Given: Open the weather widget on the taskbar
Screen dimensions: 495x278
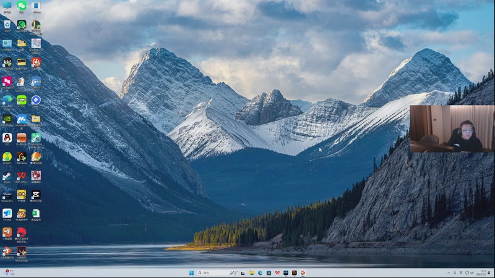Looking at the screenshot, I should [x=9, y=272].
